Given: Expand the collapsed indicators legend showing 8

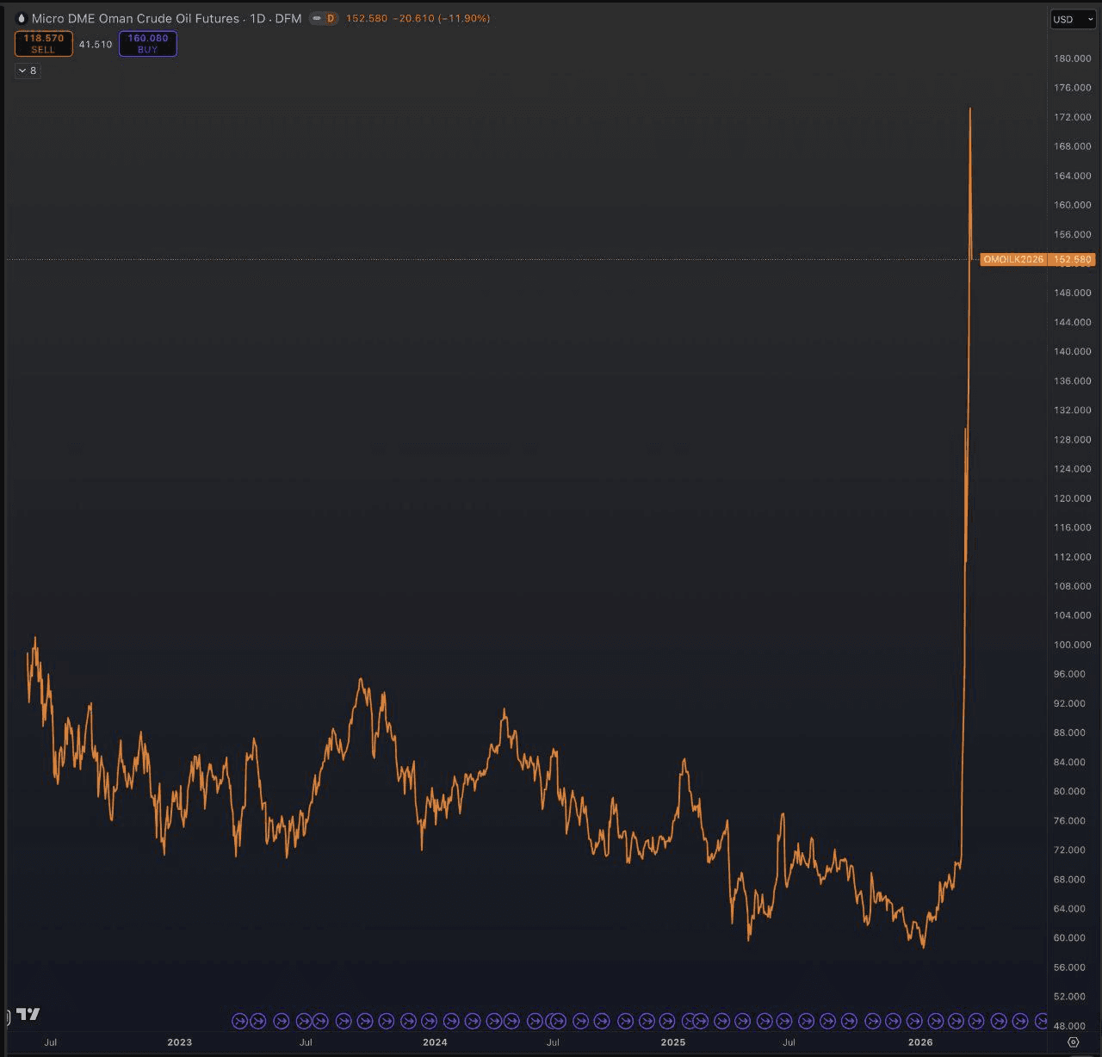Looking at the screenshot, I should point(28,71).
